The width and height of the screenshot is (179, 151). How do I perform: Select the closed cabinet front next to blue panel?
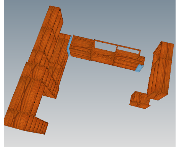[x=82, y=45]
